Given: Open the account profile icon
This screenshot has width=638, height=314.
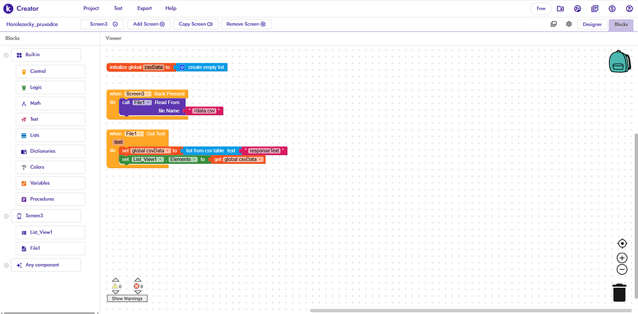Looking at the screenshot, I should 629,9.
